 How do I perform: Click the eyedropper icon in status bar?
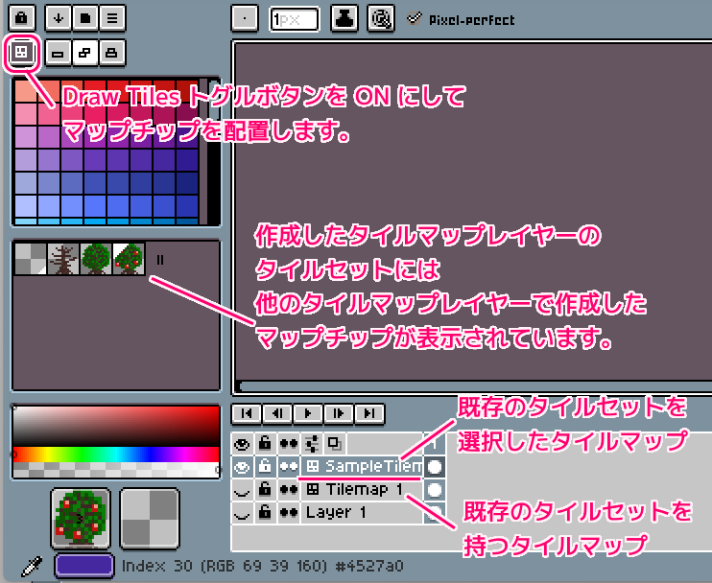tap(32, 567)
